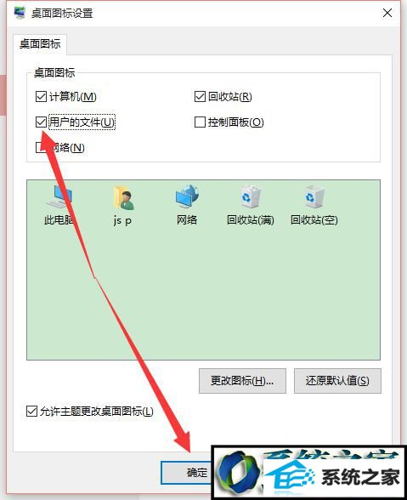Toggle the 计算机(M) checkbox
Image resolution: width=407 pixels, height=500 pixels.
(41, 96)
